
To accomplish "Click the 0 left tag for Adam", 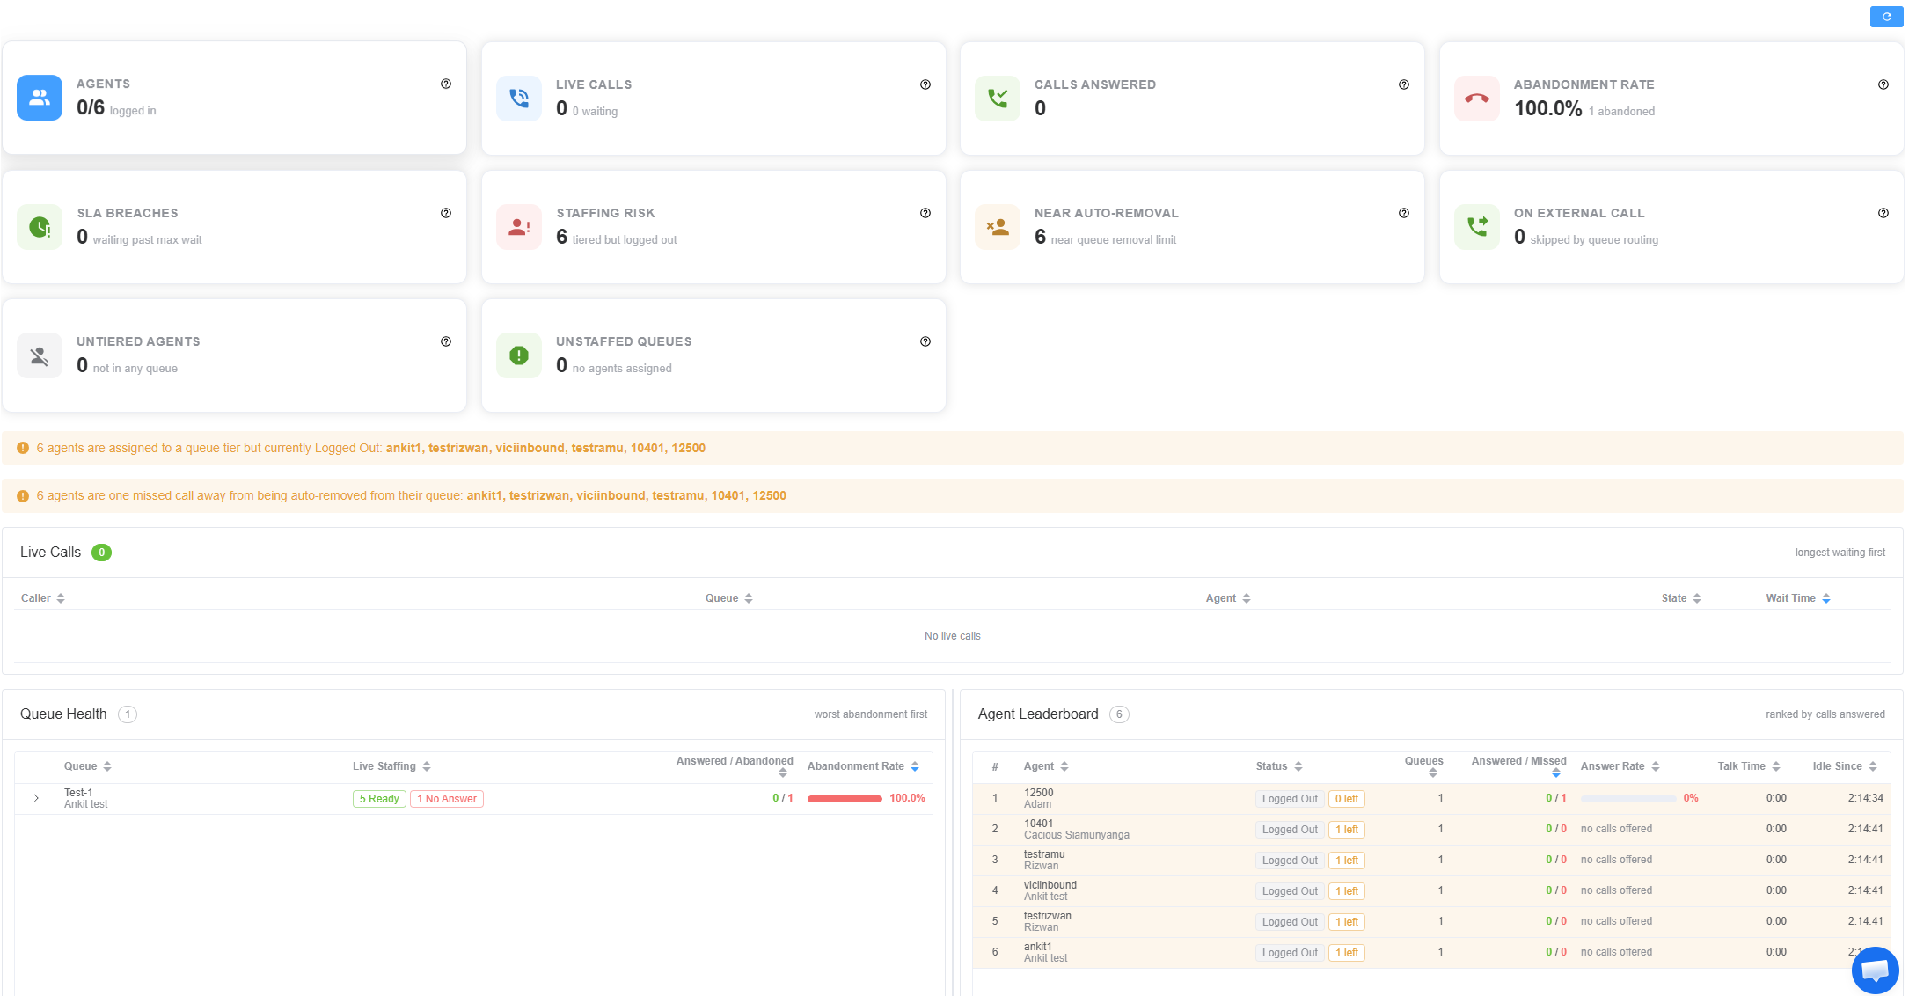I will 1346,799.
